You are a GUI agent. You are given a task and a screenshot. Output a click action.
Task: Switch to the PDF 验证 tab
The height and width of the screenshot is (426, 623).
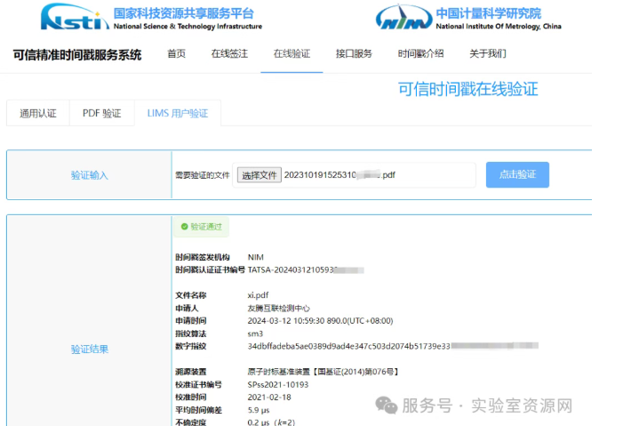pos(101,113)
